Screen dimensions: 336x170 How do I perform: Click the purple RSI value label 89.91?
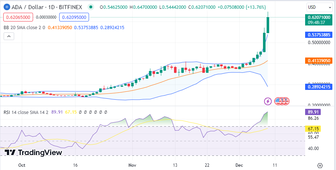(x=313, y=112)
